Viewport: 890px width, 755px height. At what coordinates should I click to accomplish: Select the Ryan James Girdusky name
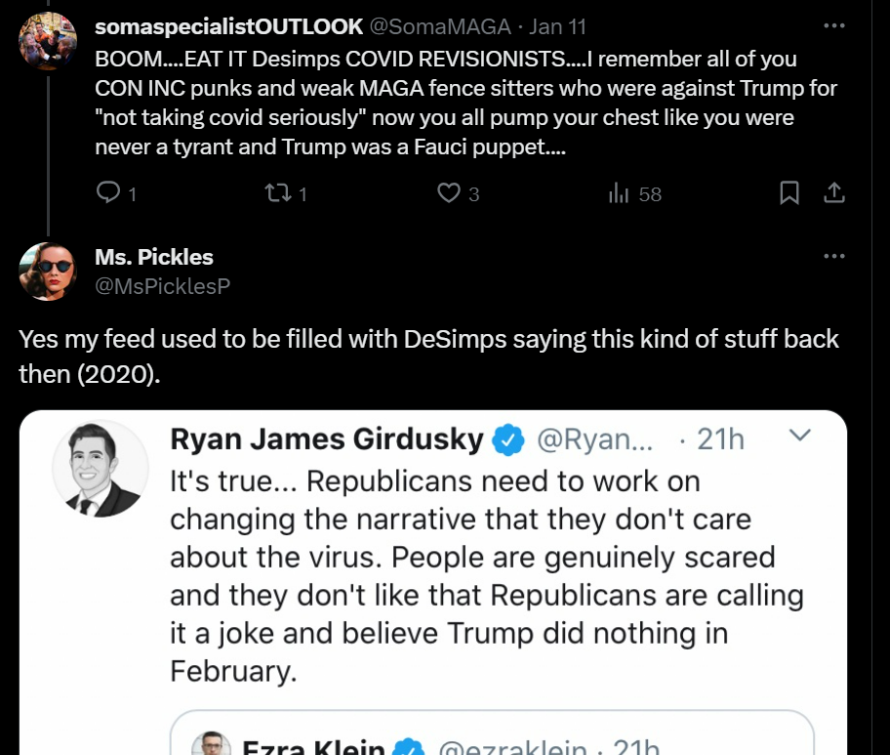click(x=327, y=440)
